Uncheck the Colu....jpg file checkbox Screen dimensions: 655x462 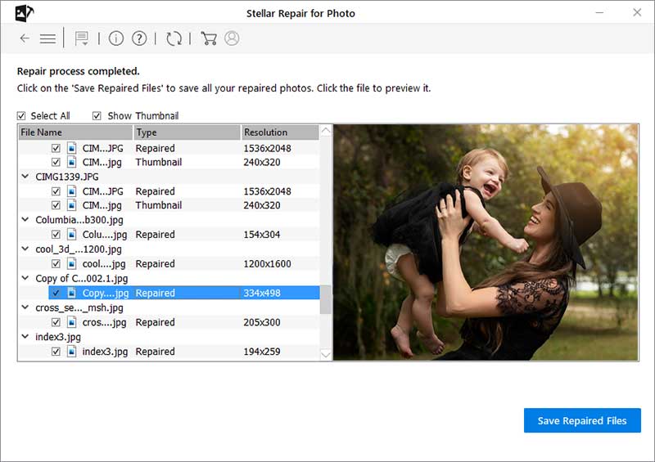pos(56,235)
